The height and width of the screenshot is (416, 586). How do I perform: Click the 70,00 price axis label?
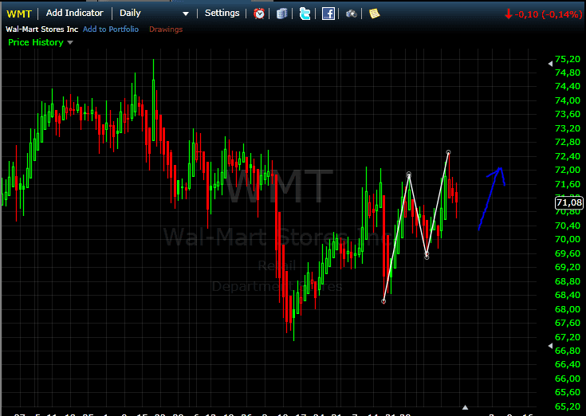click(x=568, y=239)
